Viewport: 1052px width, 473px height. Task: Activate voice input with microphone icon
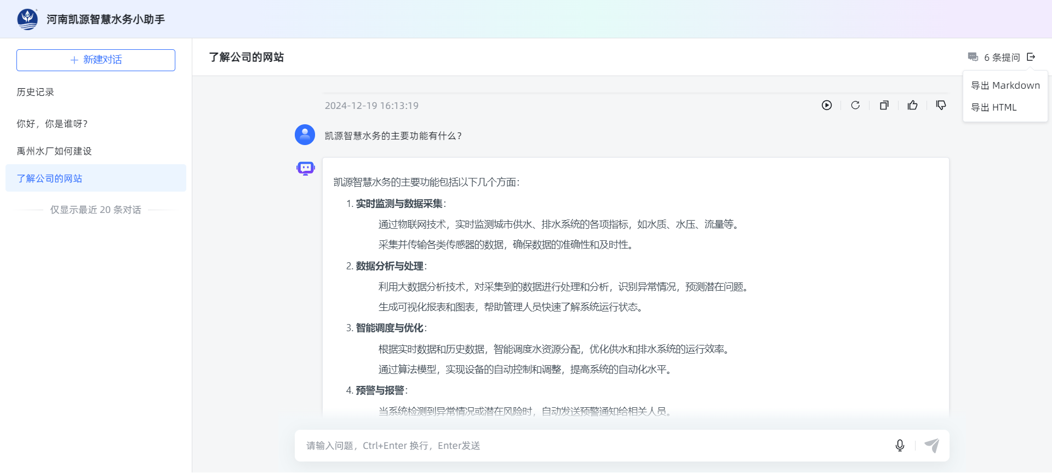pos(900,446)
